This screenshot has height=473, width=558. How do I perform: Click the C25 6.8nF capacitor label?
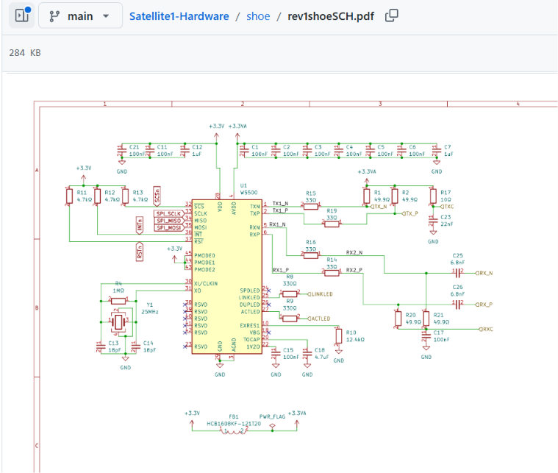[x=457, y=259]
